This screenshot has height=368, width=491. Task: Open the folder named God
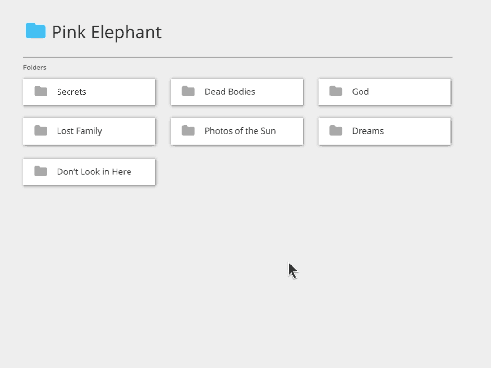pos(360,92)
